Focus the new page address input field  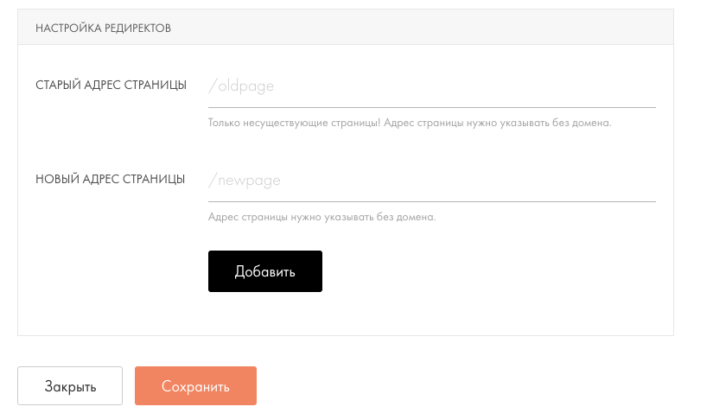tap(432, 181)
